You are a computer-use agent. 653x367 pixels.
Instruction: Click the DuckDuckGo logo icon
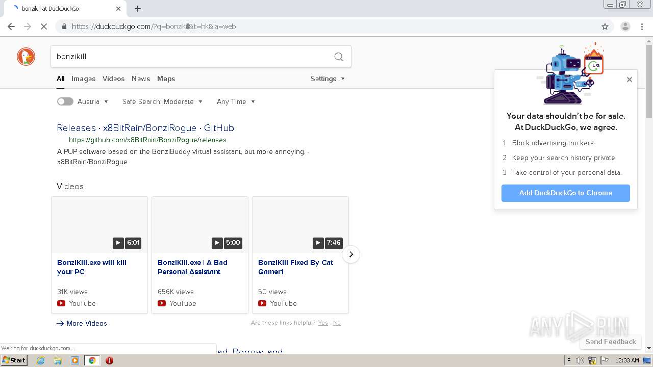click(x=26, y=57)
